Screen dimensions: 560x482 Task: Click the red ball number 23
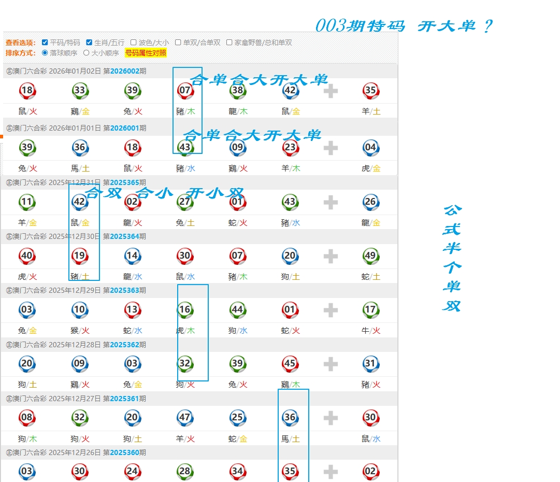coord(290,147)
